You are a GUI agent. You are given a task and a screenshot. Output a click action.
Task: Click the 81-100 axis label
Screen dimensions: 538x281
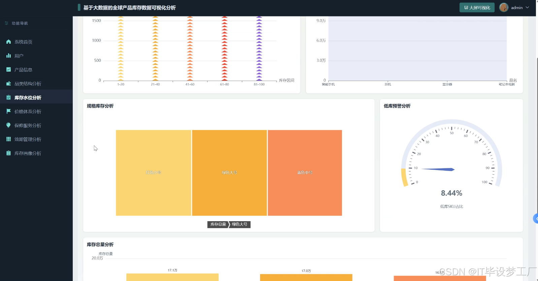point(259,84)
